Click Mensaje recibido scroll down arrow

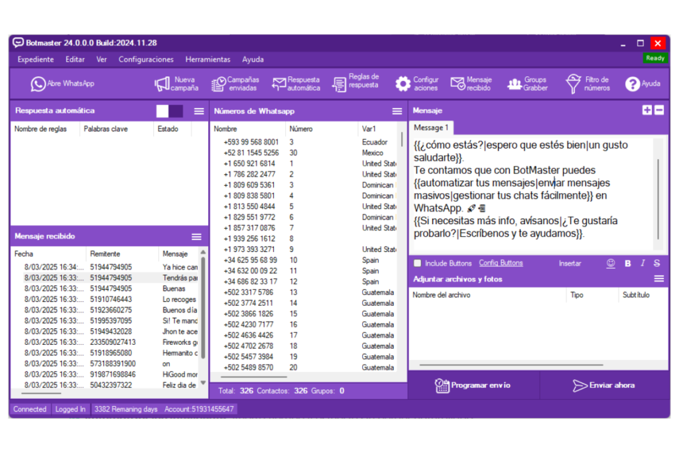tap(203, 383)
